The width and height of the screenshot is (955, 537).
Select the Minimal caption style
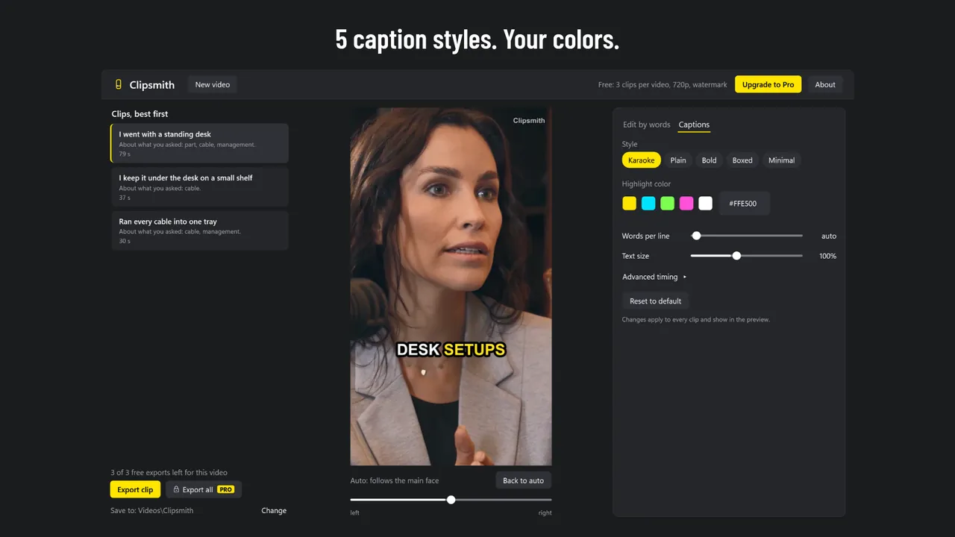pyautogui.click(x=781, y=160)
